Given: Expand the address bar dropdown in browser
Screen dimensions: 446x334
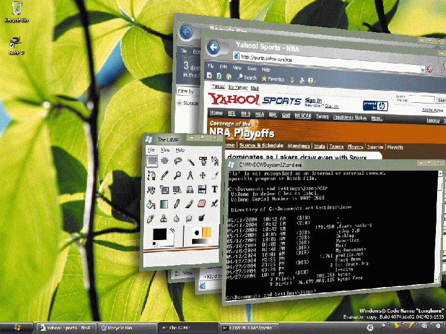Looking at the screenshot, I should click(x=423, y=69).
